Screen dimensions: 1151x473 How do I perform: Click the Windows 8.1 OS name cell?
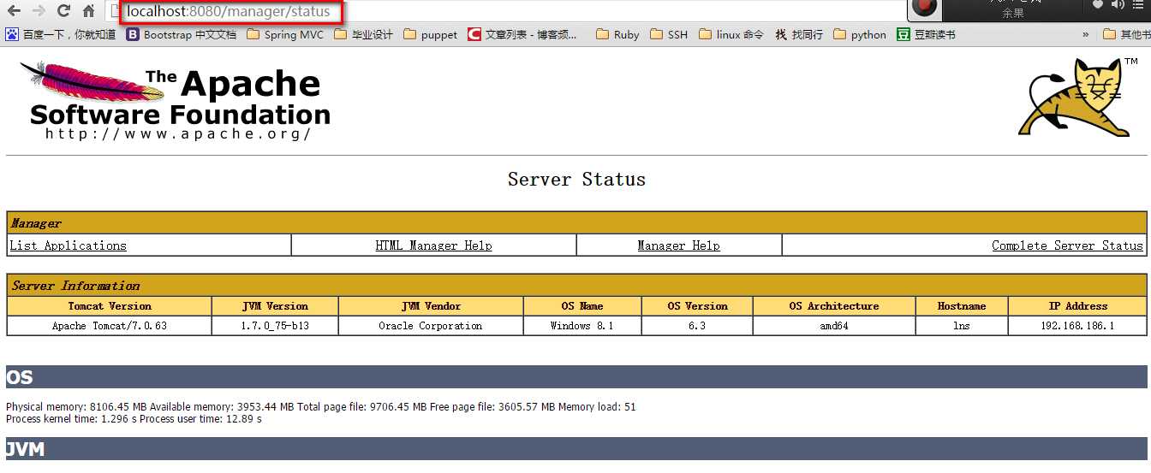582,326
